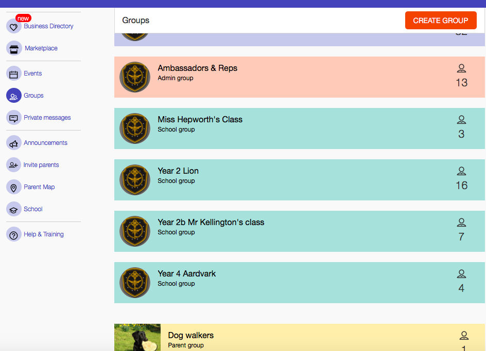Click member icon in Year 4 Aardvark row
486x351 pixels.
[x=461, y=273]
